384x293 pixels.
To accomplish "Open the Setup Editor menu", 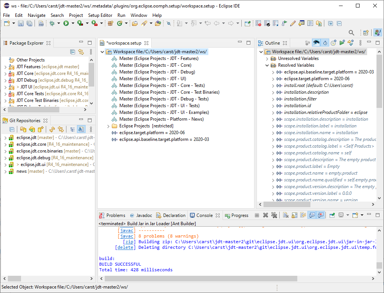I will (100, 15).
